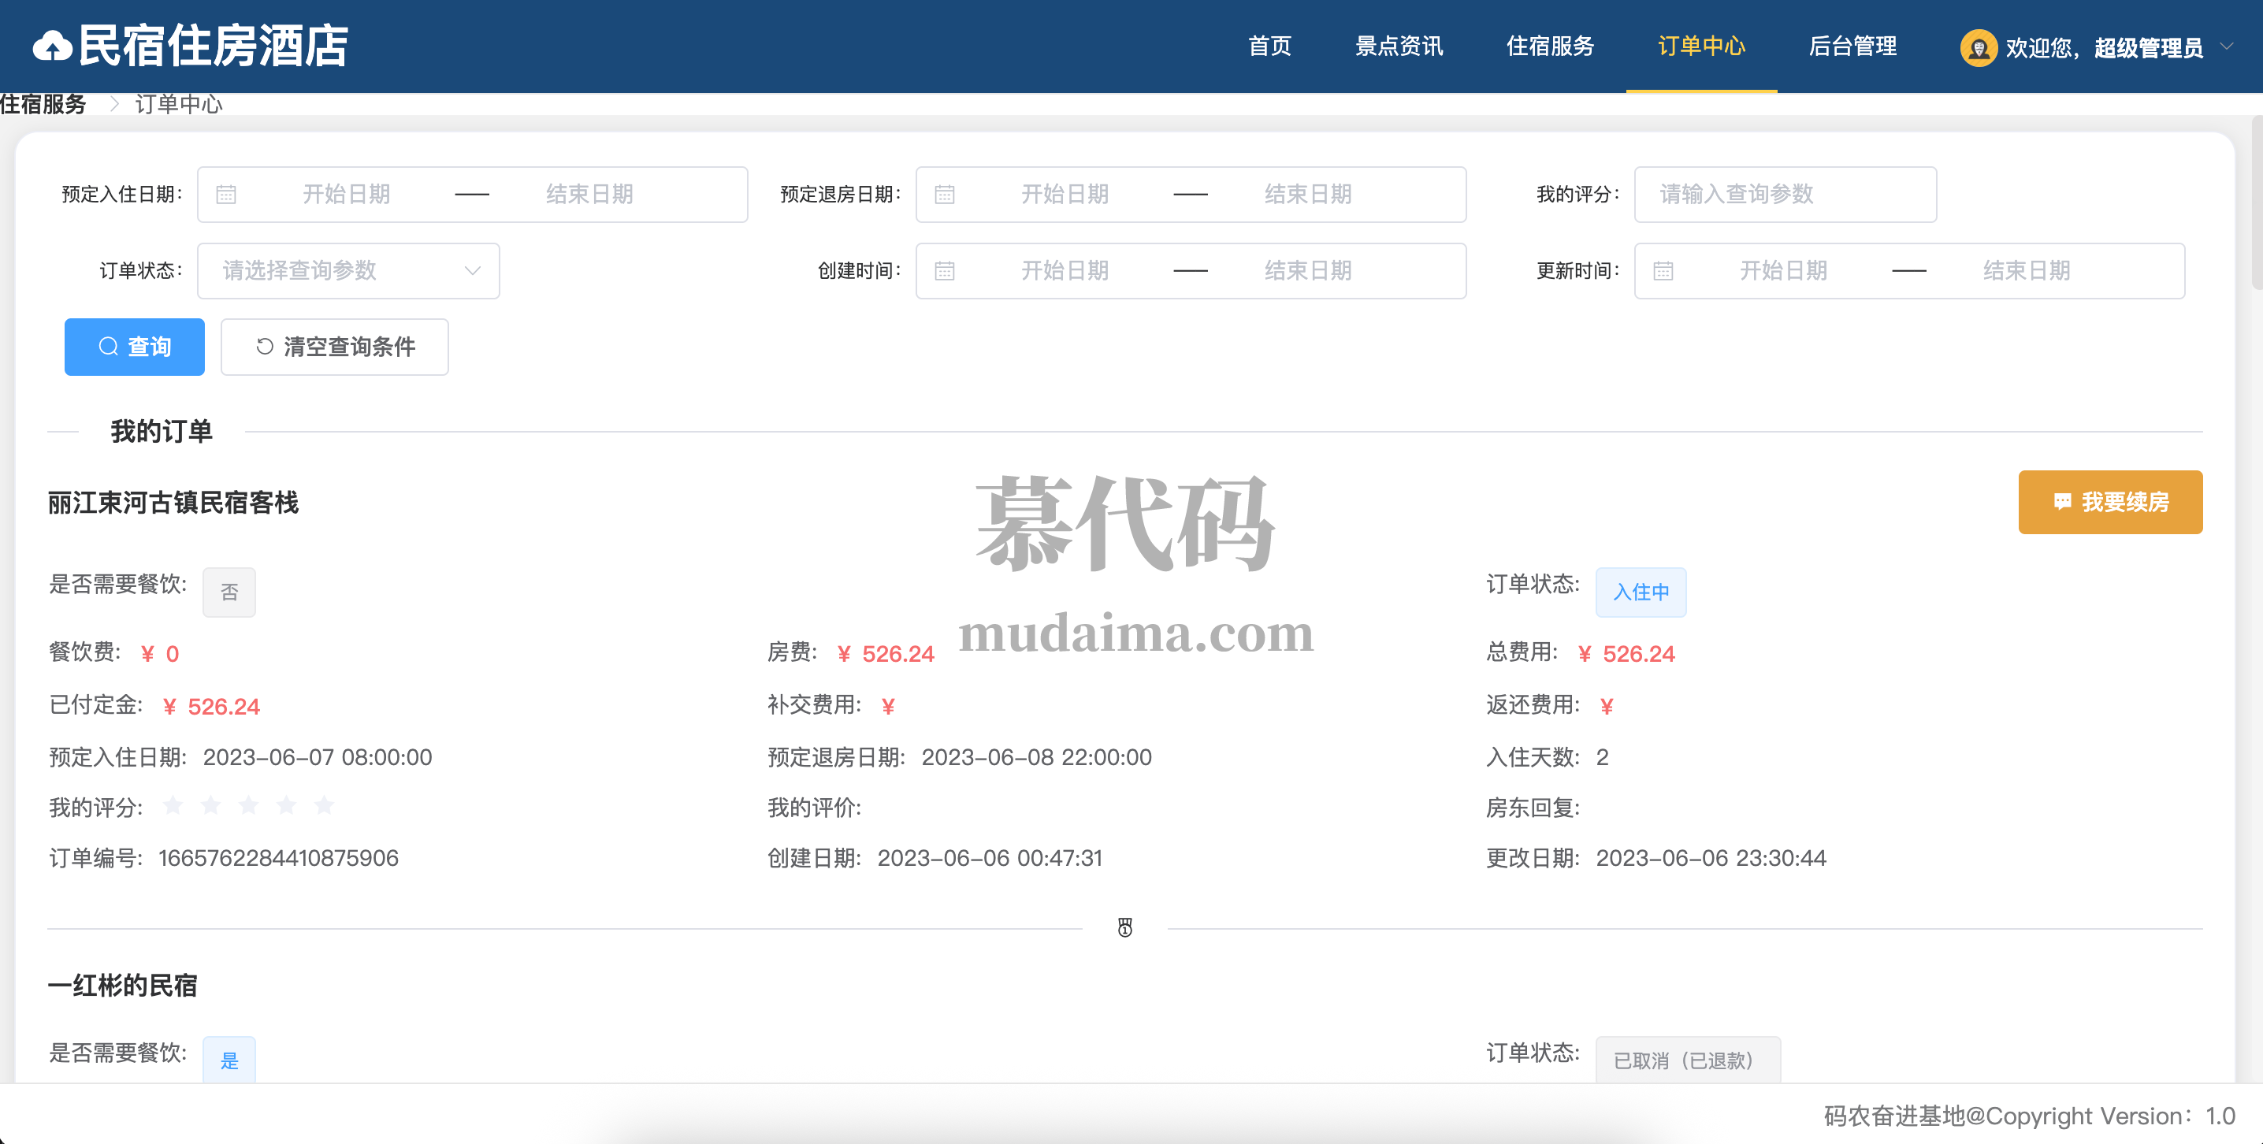Screen dimensions: 2263x1144
Task: Click the 我要续房 orange button
Action: pyautogui.click(x=2109, y=502)
